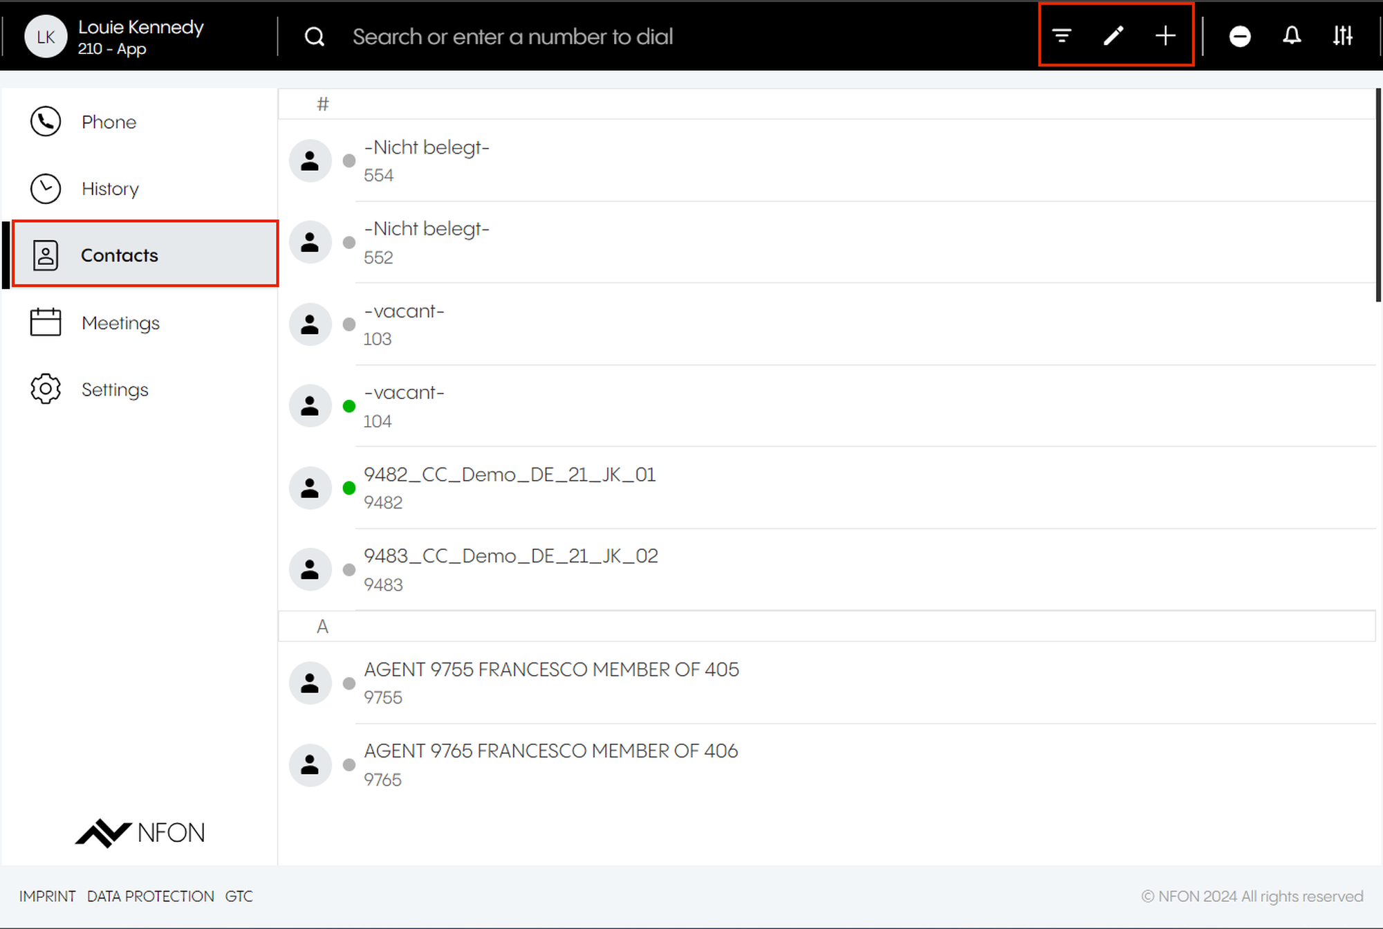Click the pencil edit contacts icon
This screenshot has width=1383, height=929.
tap(1113, 35)
